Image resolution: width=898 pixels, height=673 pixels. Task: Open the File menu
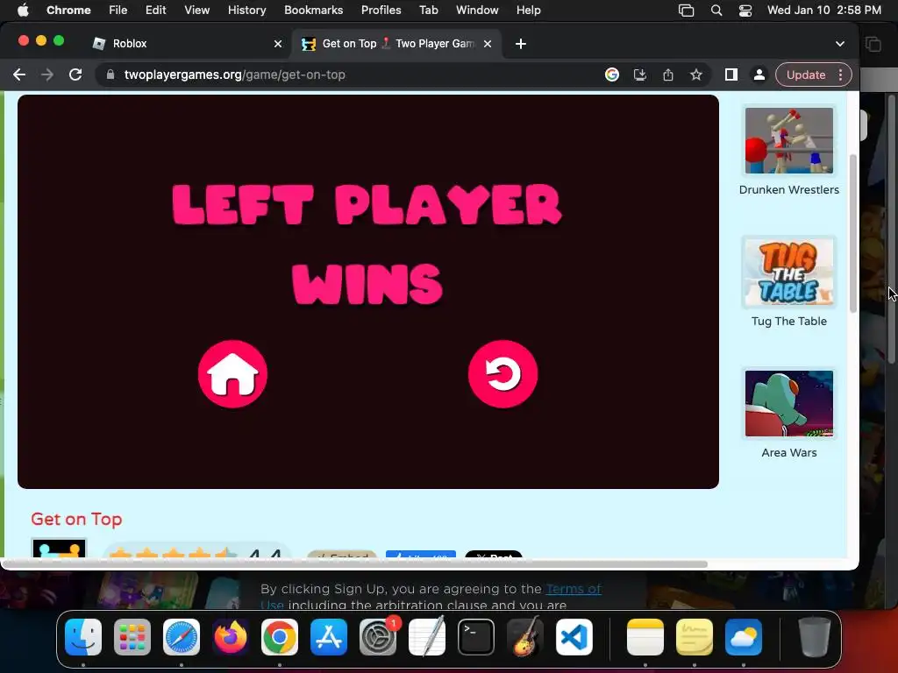click(x=118, y=11)
